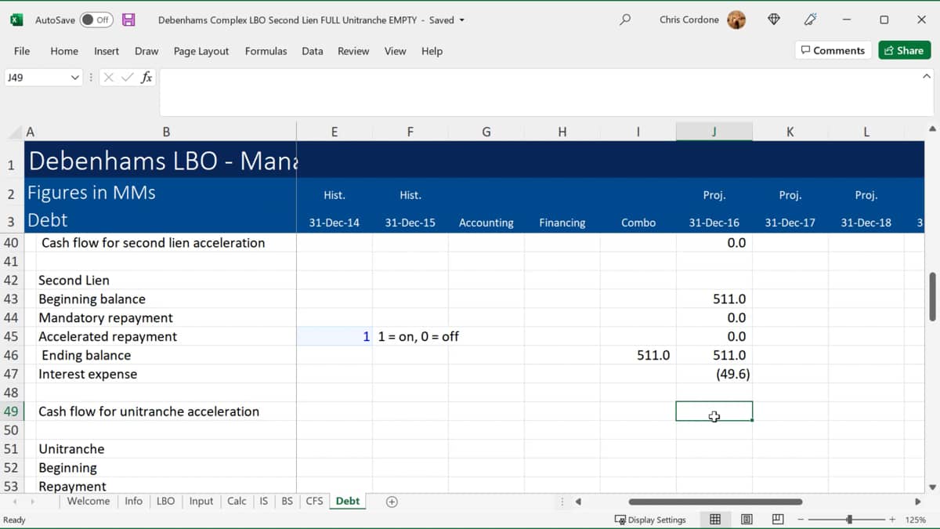Select row 45 header
940x529 pixels.
(12, 336)
